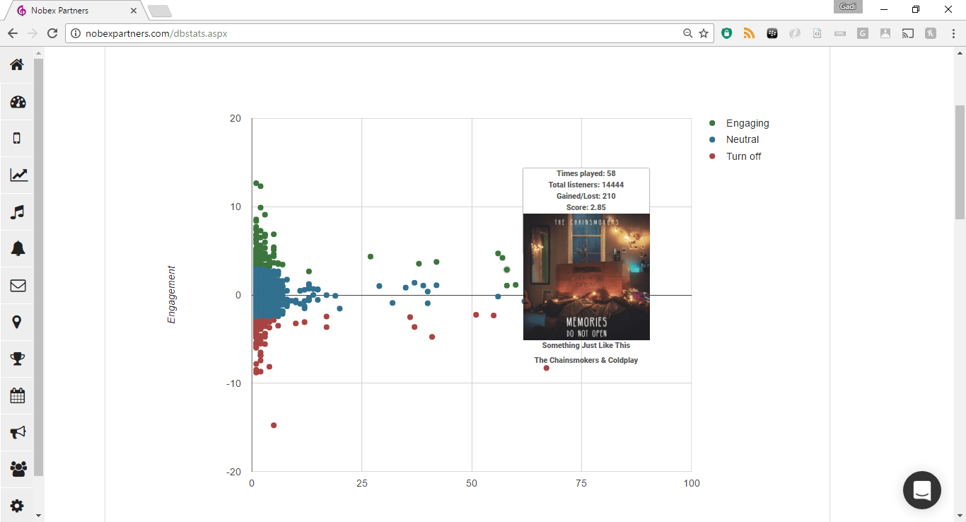Bookmark page with the star icon
Viewport: 966px width, 522px height.
click(x=704, y=33)
